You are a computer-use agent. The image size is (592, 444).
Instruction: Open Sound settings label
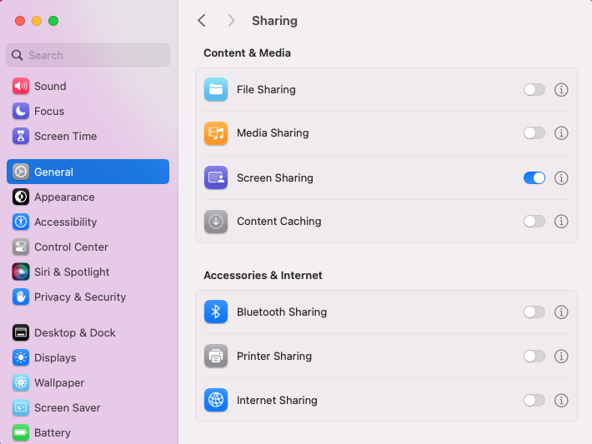50,86
